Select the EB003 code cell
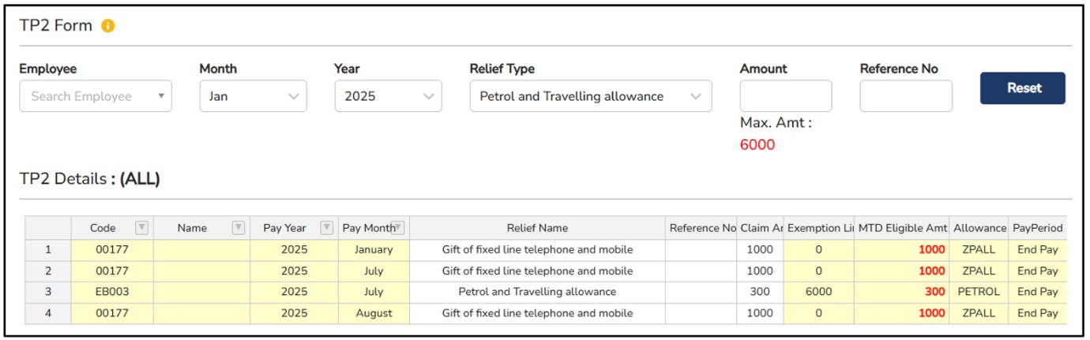The image size is (1090, 340). click(x=111, y=292)
